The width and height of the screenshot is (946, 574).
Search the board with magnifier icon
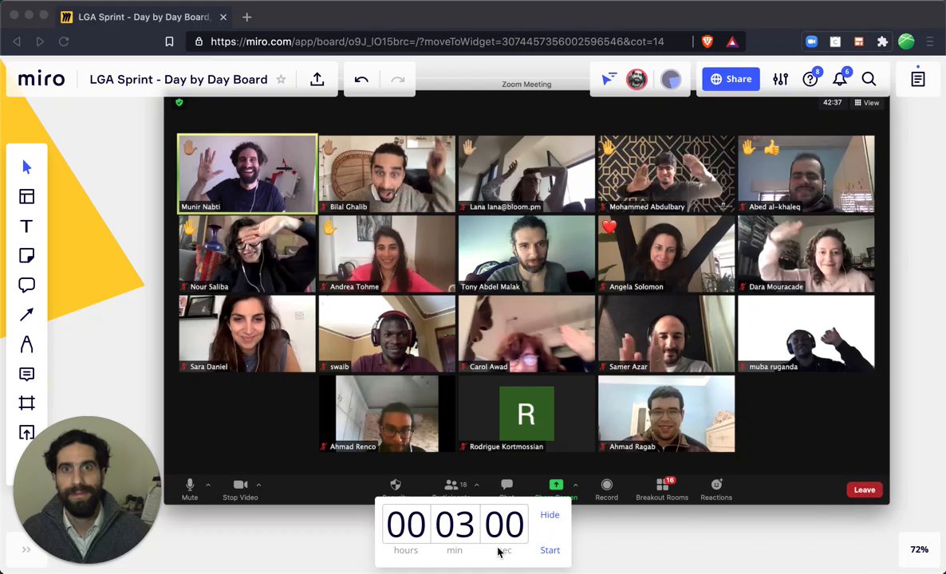(869, 79)
